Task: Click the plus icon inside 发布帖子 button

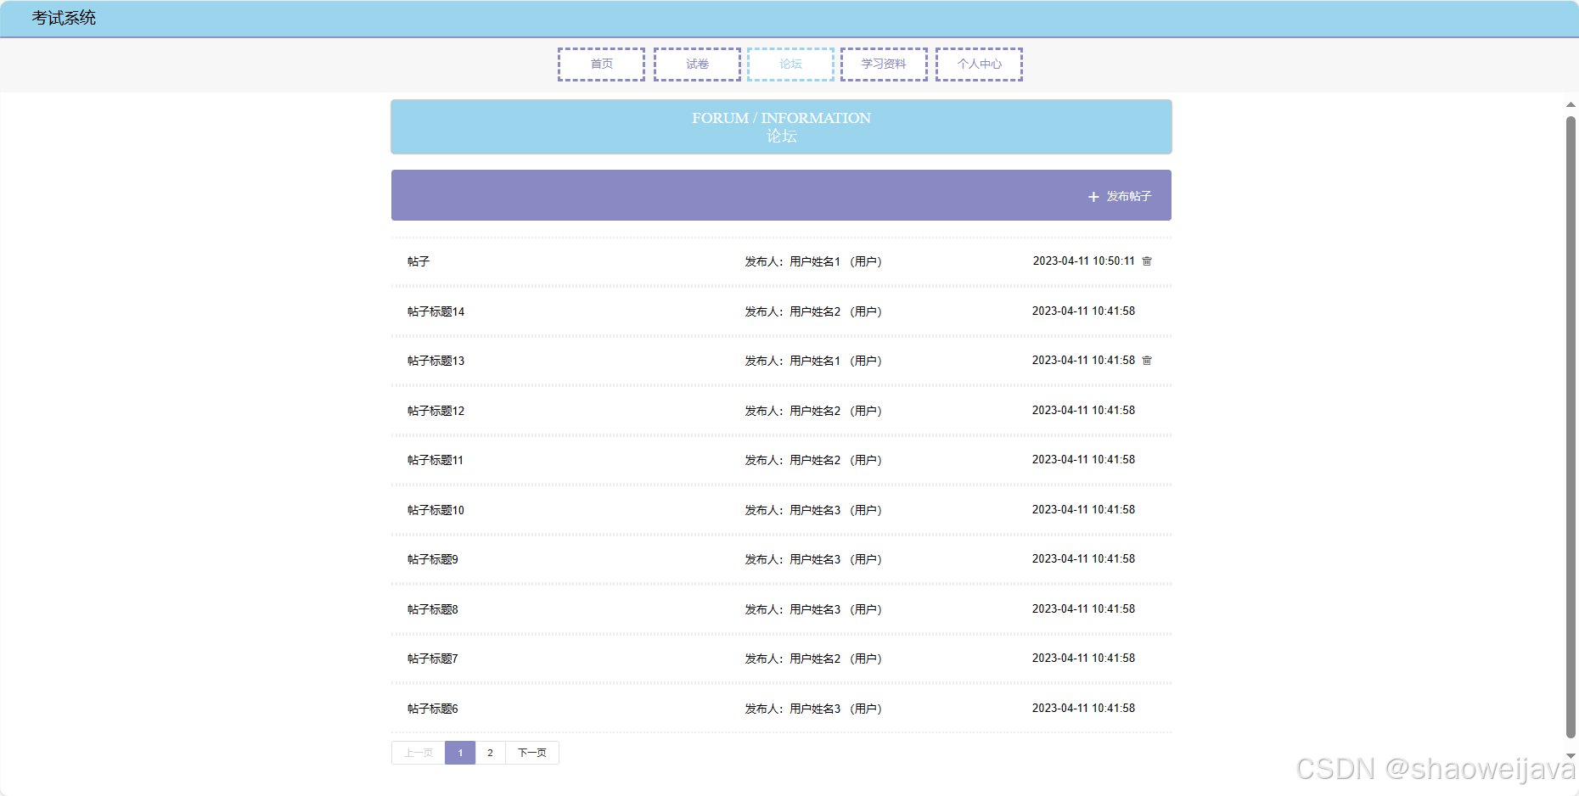Action: click(1093, 196)
